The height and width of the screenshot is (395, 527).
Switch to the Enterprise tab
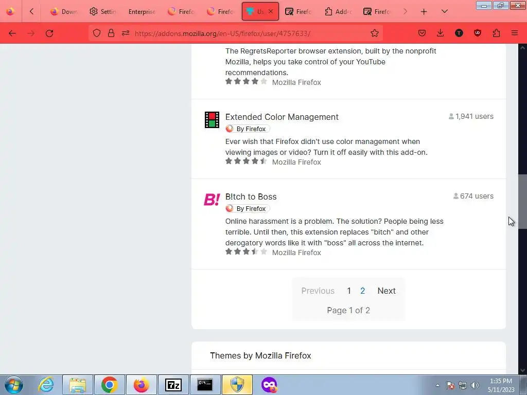point(142,11)
